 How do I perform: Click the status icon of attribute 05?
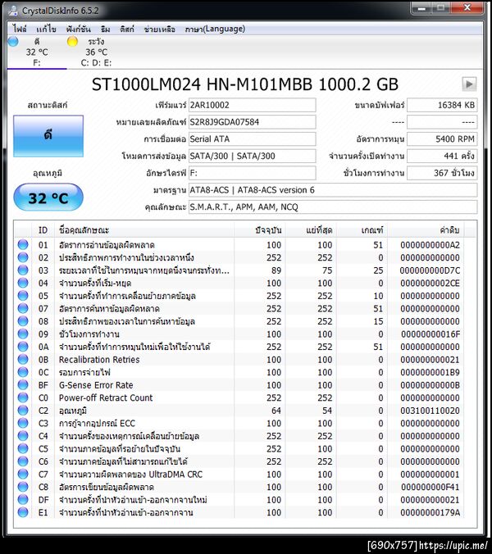[x=23, y=295]
